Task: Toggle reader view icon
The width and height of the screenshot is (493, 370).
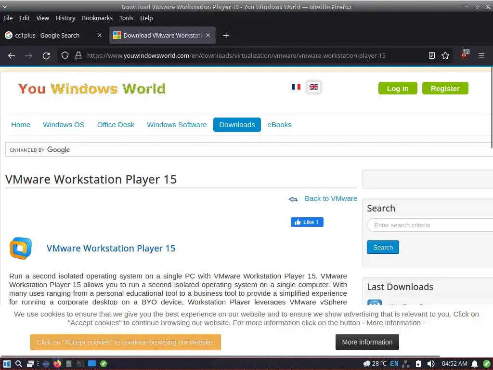Action: coord(432,56)
